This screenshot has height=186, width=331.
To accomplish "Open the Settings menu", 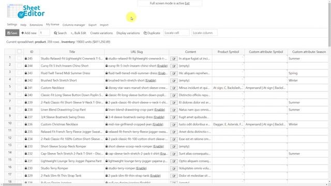I will [x=12, y=24].
